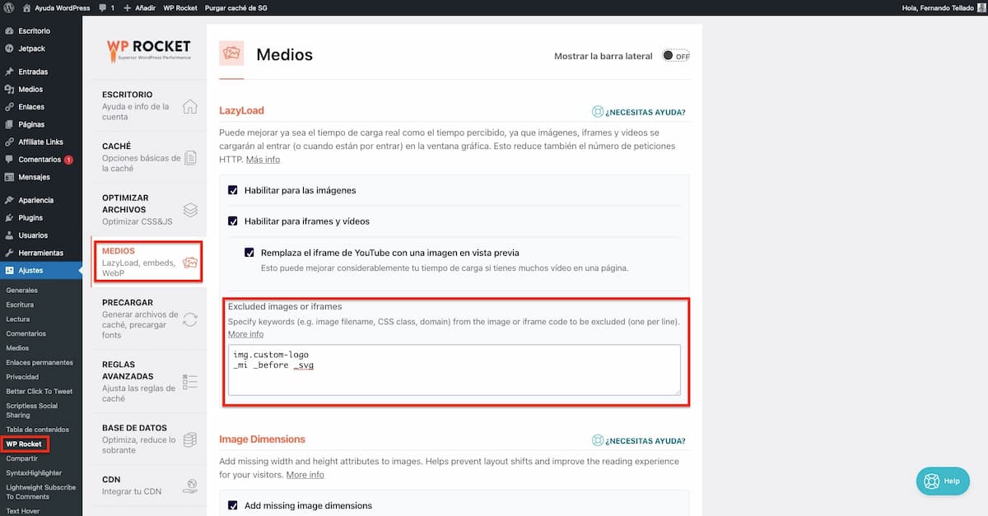Open the comments bubble icon in admin bar
This screenshot has width=988, height=516.
(x=102, y=7)
